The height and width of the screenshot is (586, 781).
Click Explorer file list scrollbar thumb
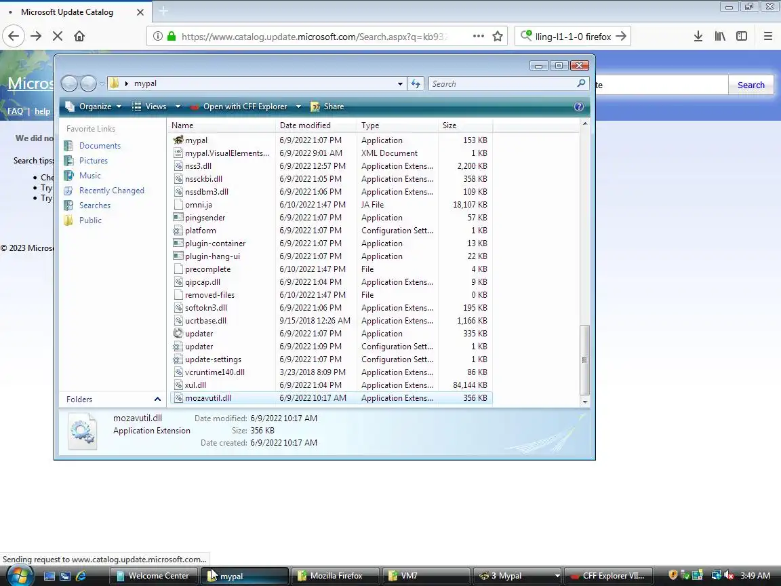585,359
